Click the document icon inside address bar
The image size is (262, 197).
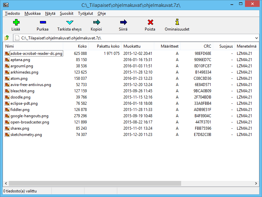(x=17, y=38)
